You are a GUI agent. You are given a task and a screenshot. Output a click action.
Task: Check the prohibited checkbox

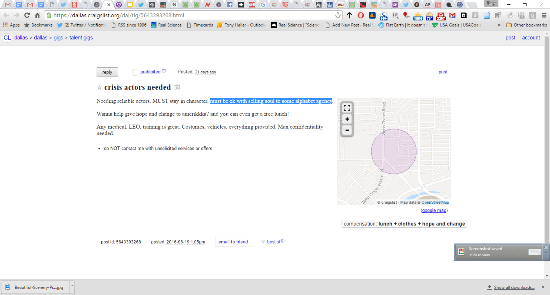[135, 72]
